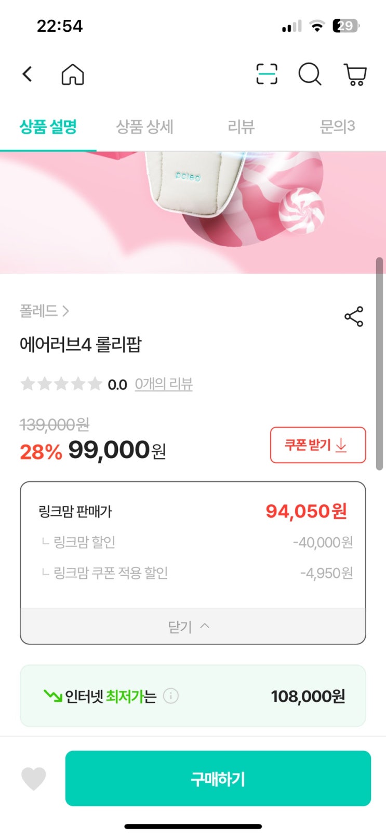Open the 문의3 tab
The width and height of the screenshot is (386, 837).
(337, 126)
